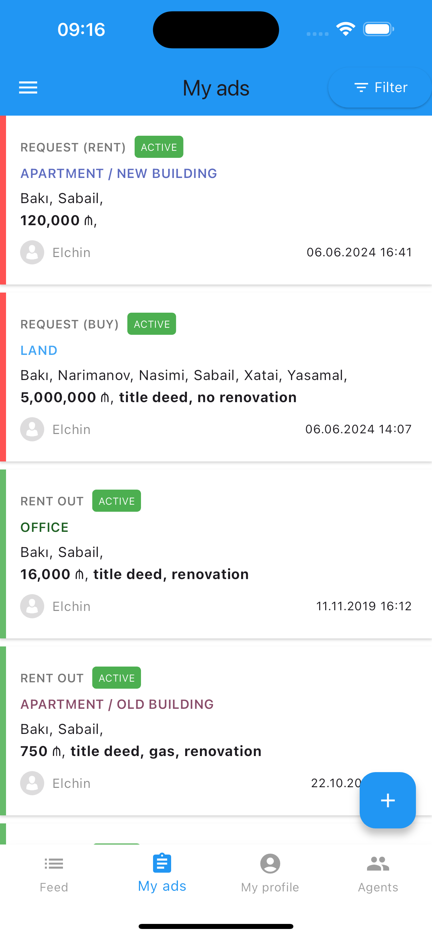Open the Apartment / New Building listing
This screenshot has width=432, height=937.
click(119, 174)
